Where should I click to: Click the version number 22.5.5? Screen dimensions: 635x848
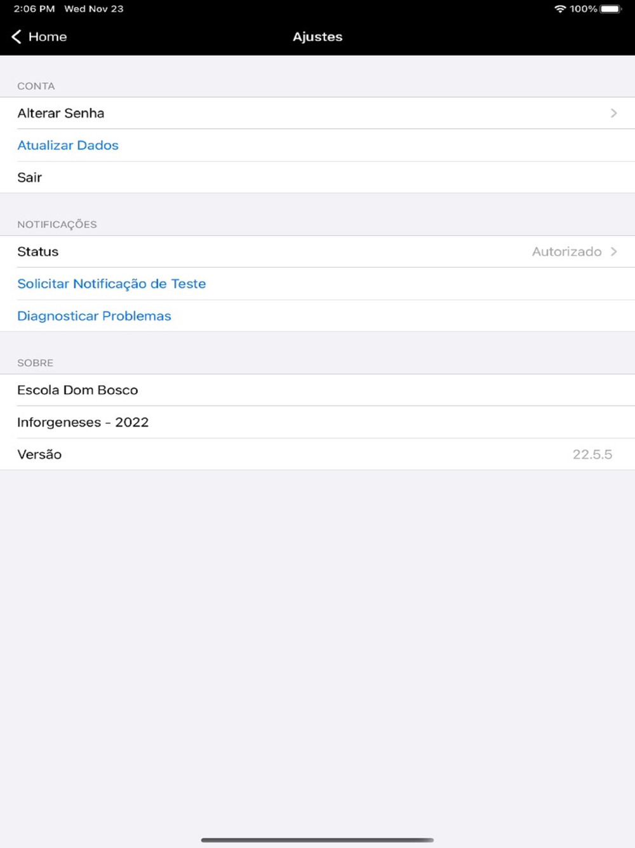pyautogui.click(x=592, y=455)
